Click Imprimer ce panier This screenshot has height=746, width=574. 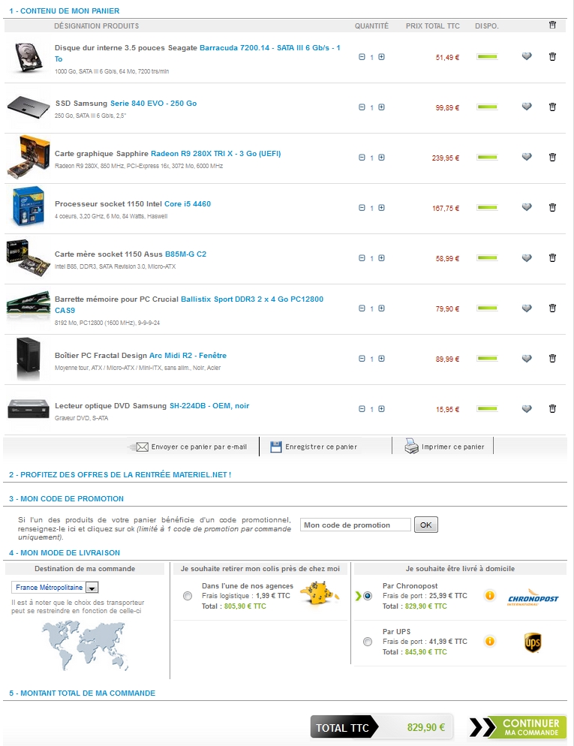(x=444, y=447)
